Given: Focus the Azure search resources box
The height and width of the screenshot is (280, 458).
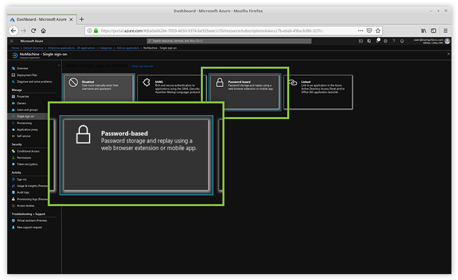Looking at the screenshot, I should coord(229,41).
